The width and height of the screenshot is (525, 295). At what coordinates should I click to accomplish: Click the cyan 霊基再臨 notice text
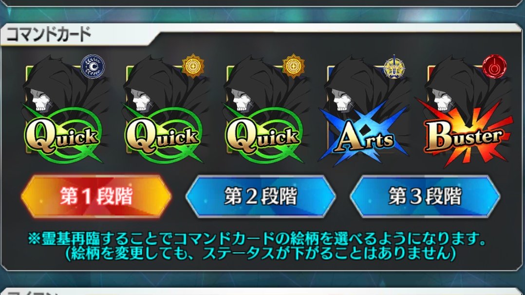click(x=257, y=239)
